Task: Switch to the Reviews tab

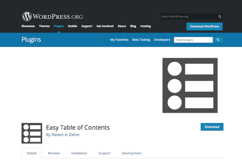Action: (54, 153)
